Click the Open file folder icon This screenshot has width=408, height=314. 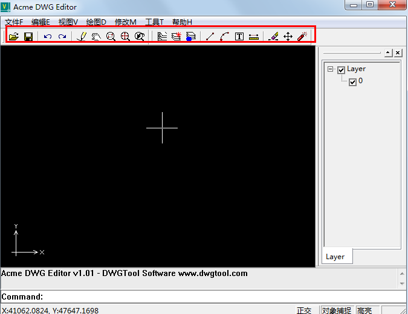tap(14, 36)
